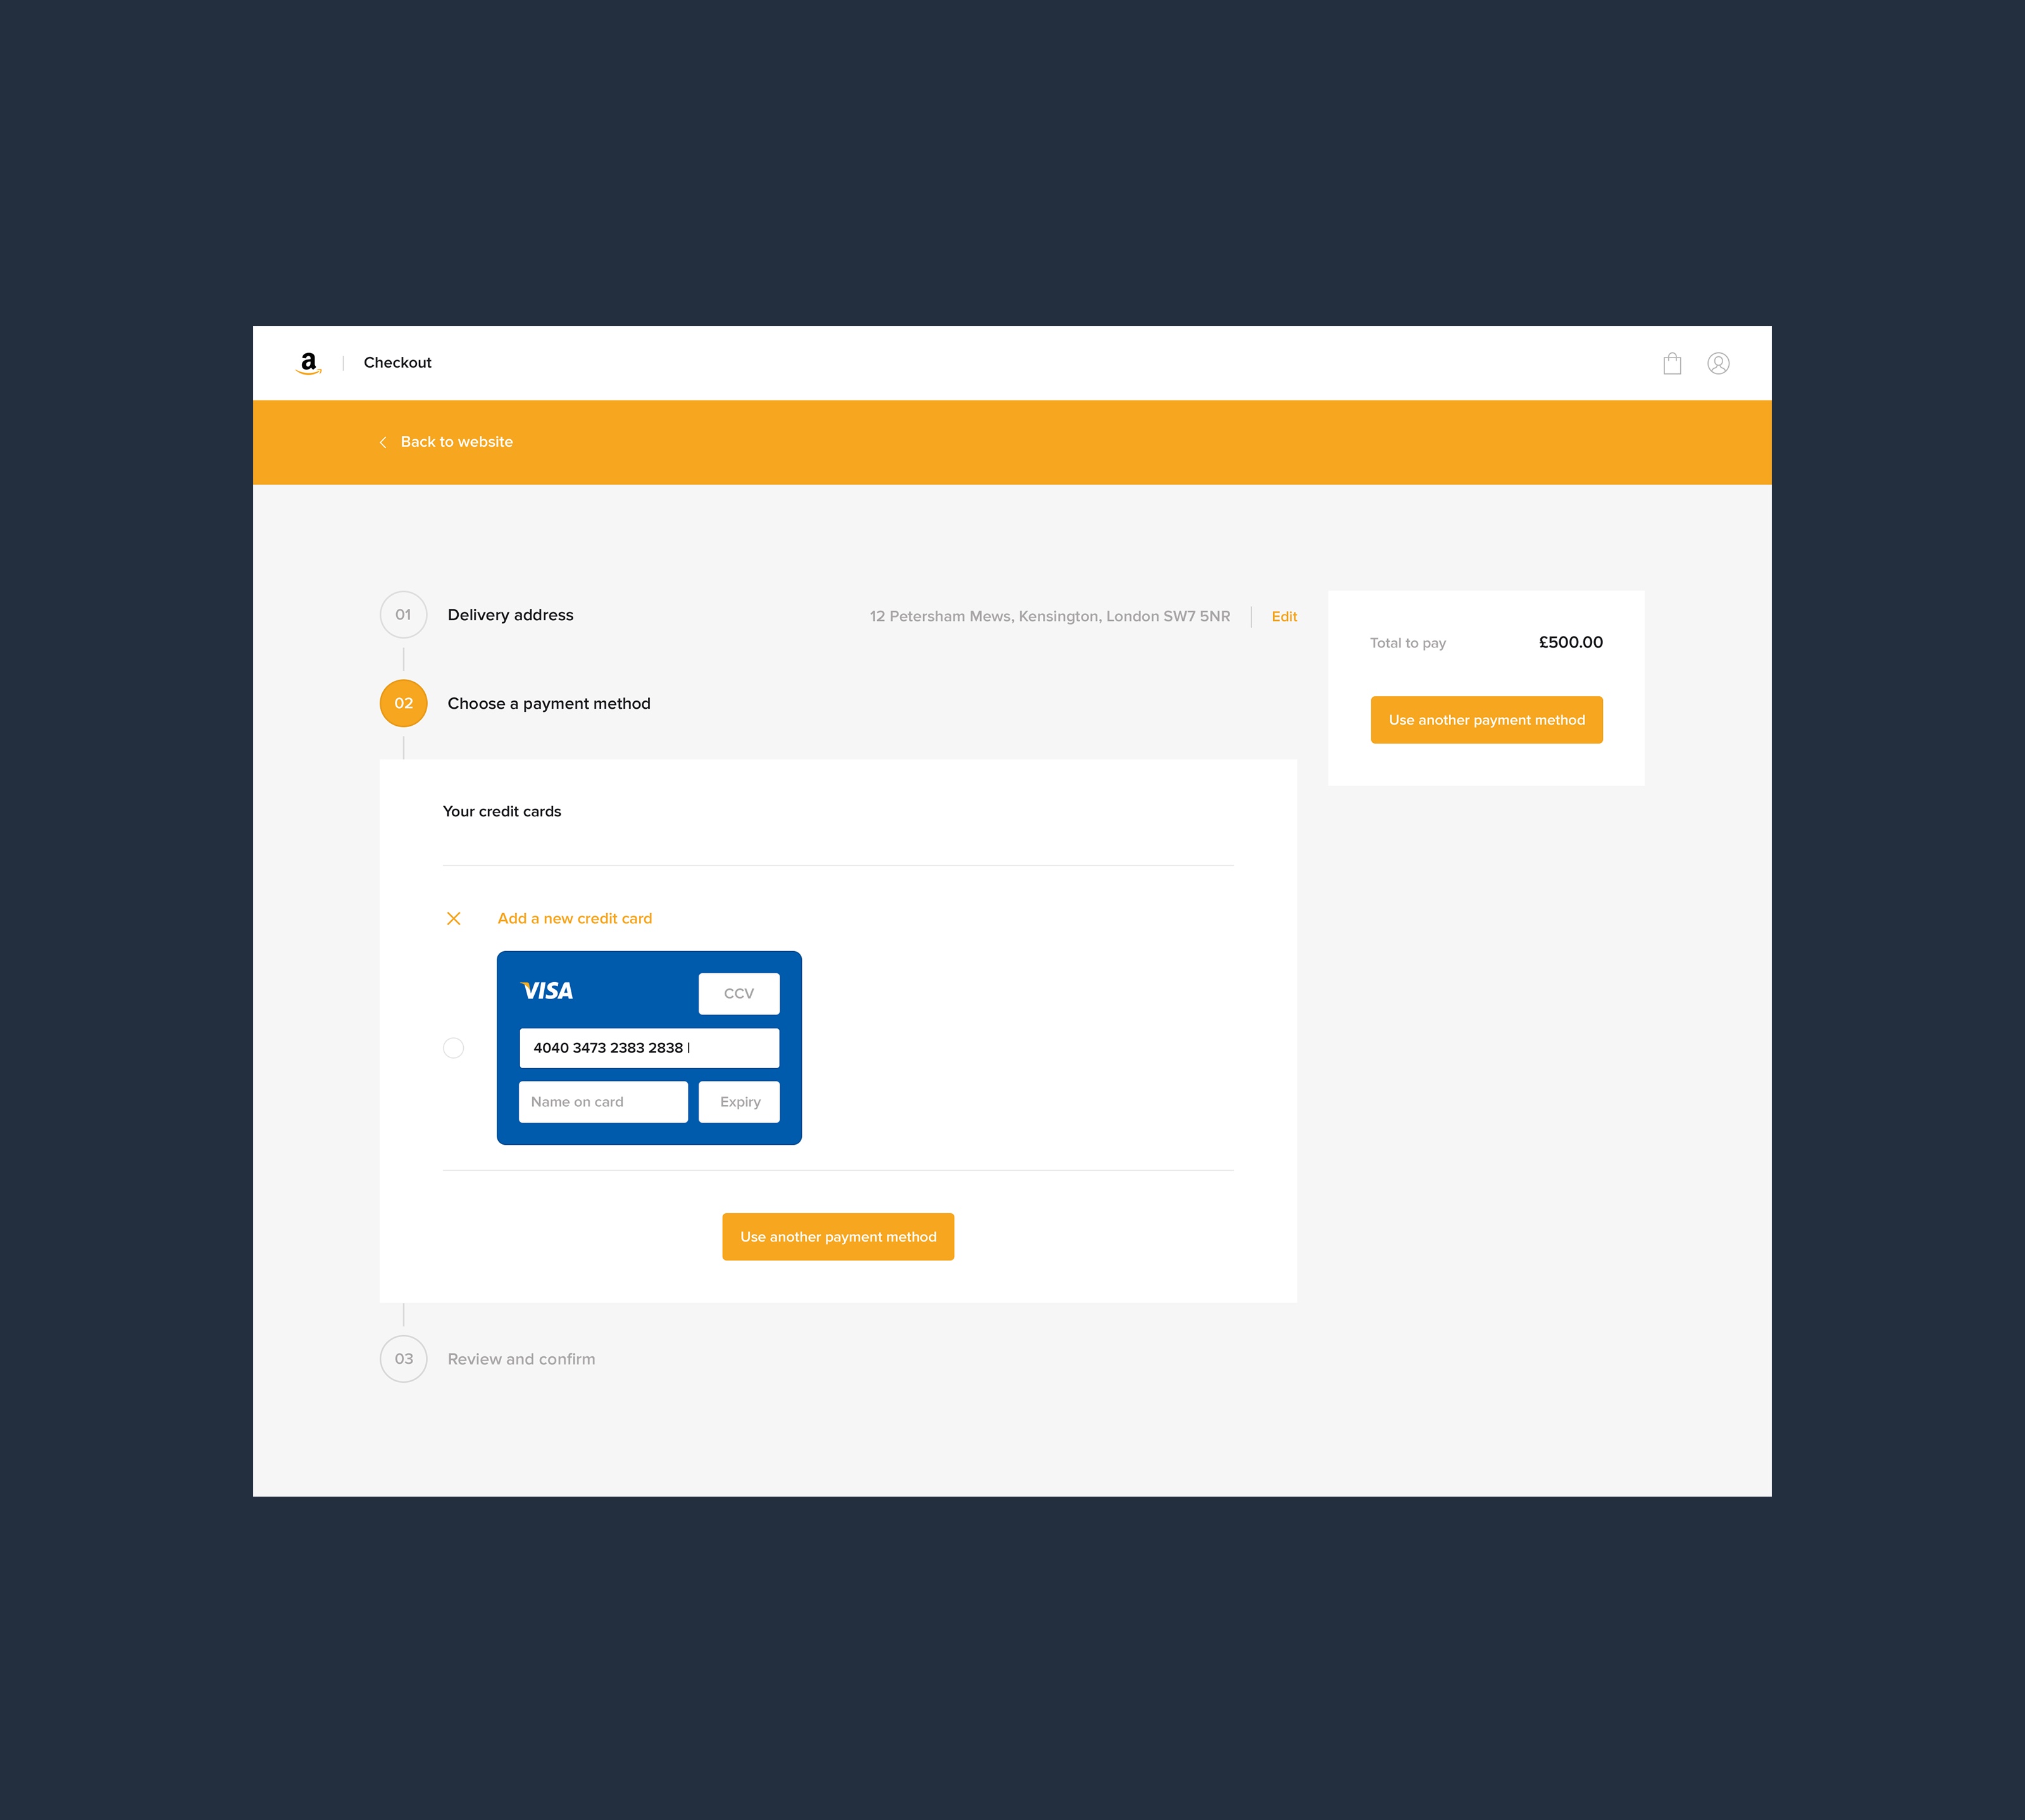Click Edit delivery address link

1286,615
